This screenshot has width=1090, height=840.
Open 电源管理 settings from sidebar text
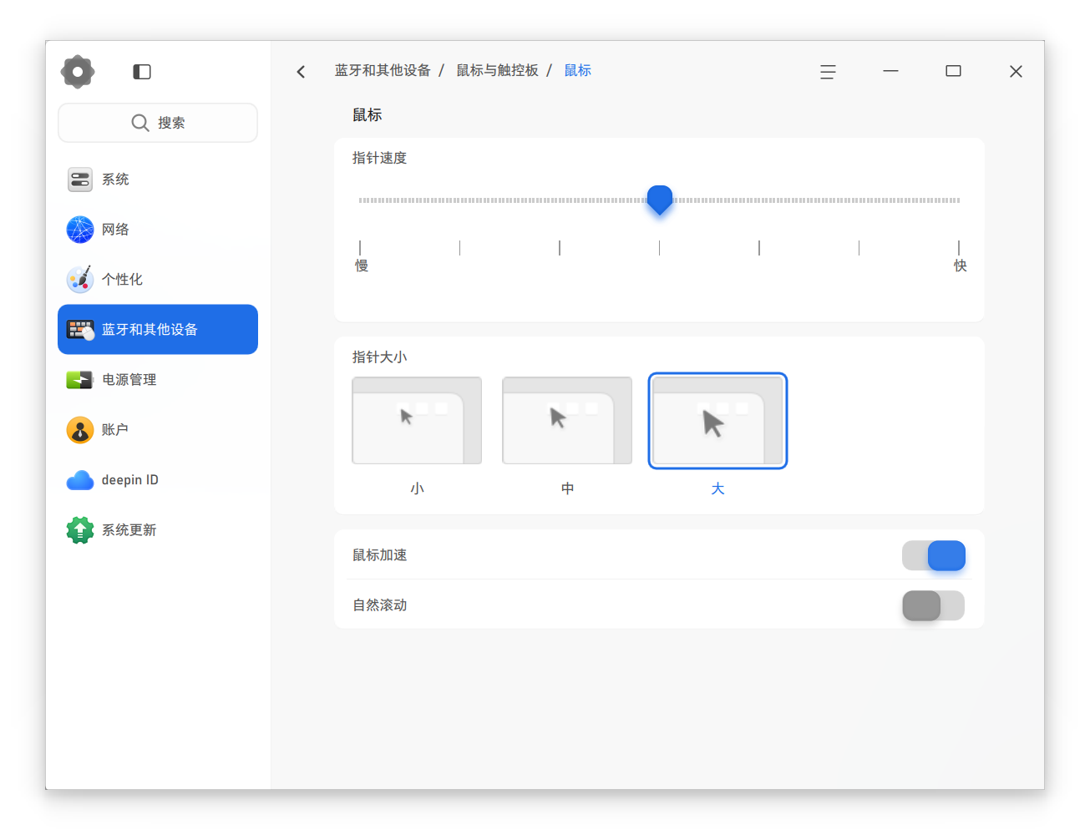129,380
